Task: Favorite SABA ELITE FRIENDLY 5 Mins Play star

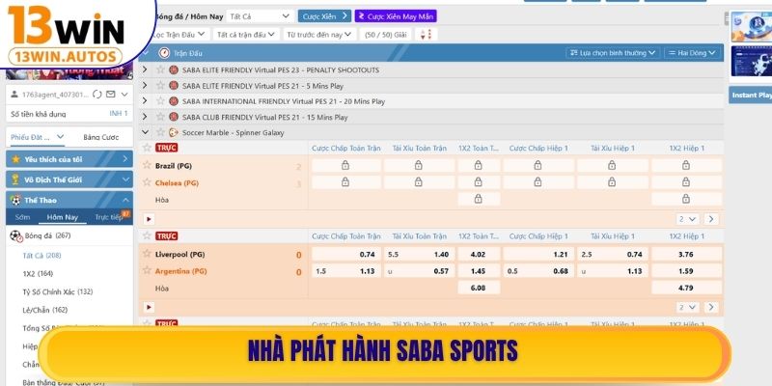Action: [x=160, y=86]
